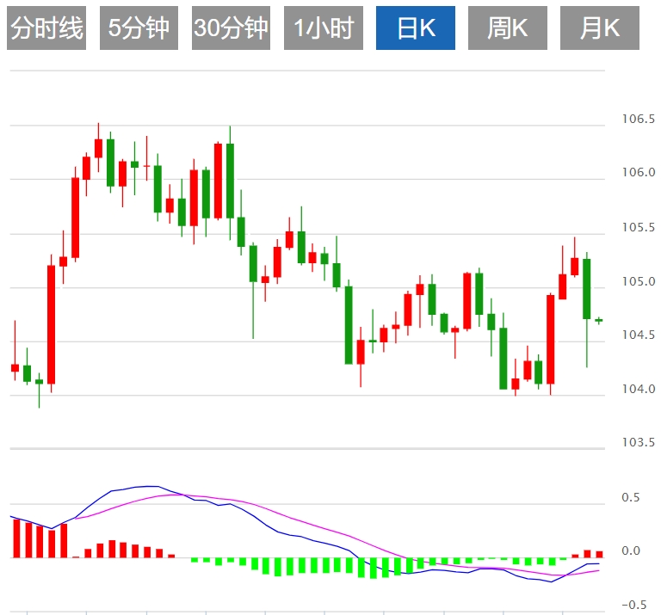Click the 0.5 MACD axis label
This screenshot has width=661, height=615.
630,497
